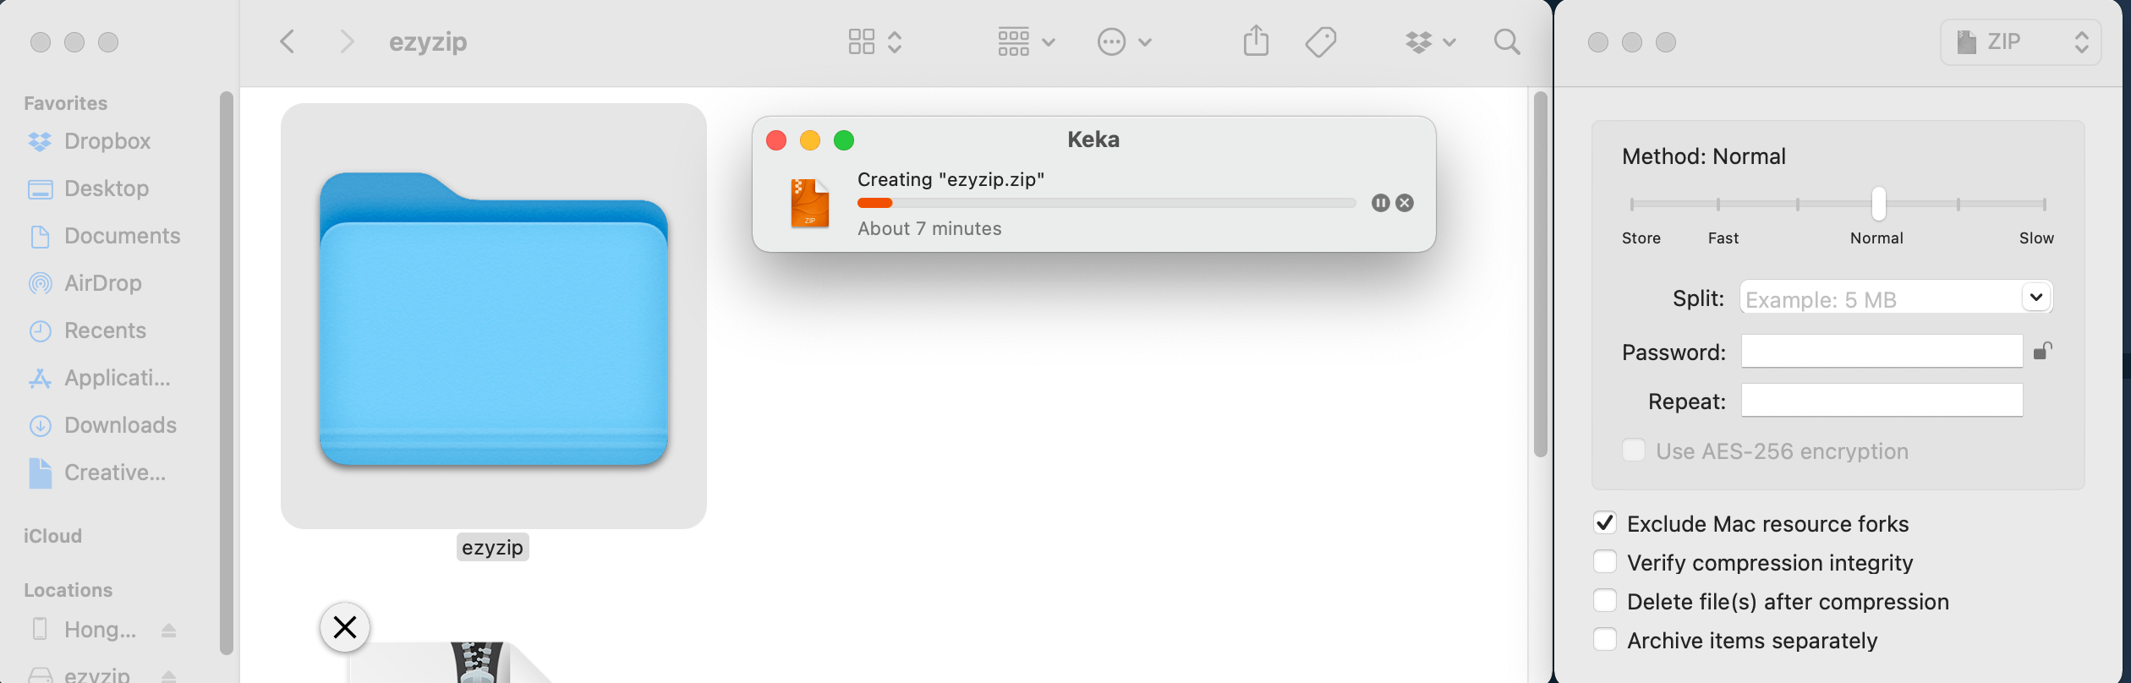Click the password lock icon
The width and height of the screenshot is (2131, 683).
click(2042, 351)
